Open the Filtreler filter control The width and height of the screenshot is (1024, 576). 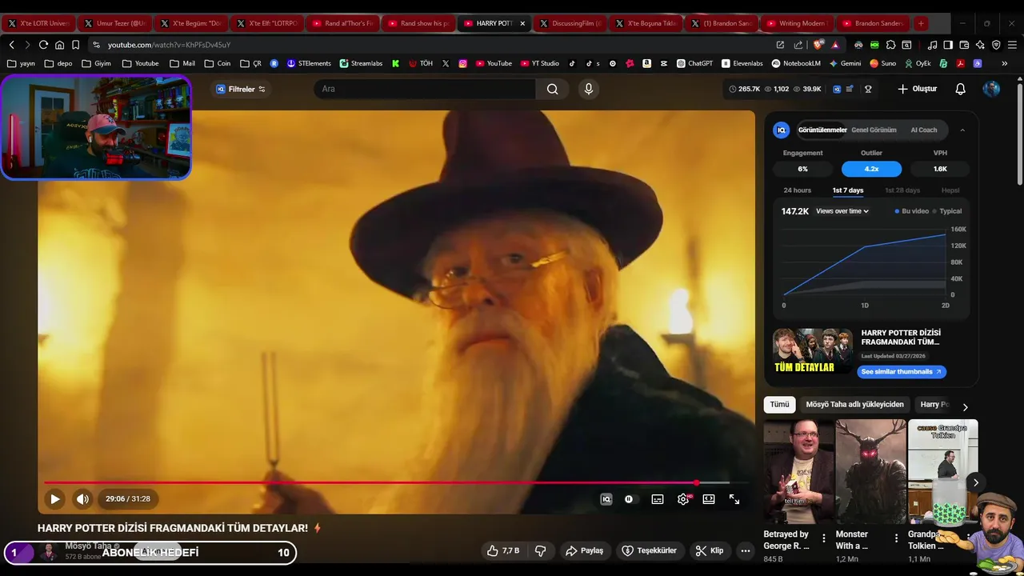click(241, 89)
